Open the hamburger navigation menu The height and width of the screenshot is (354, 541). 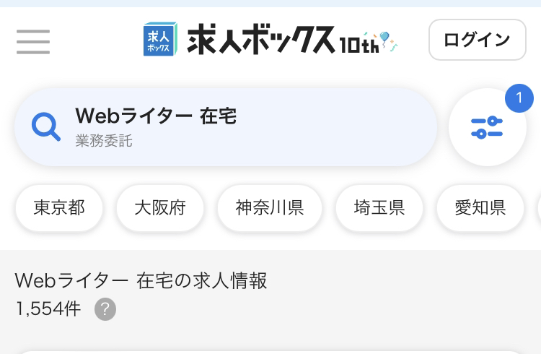click(33, 41)
